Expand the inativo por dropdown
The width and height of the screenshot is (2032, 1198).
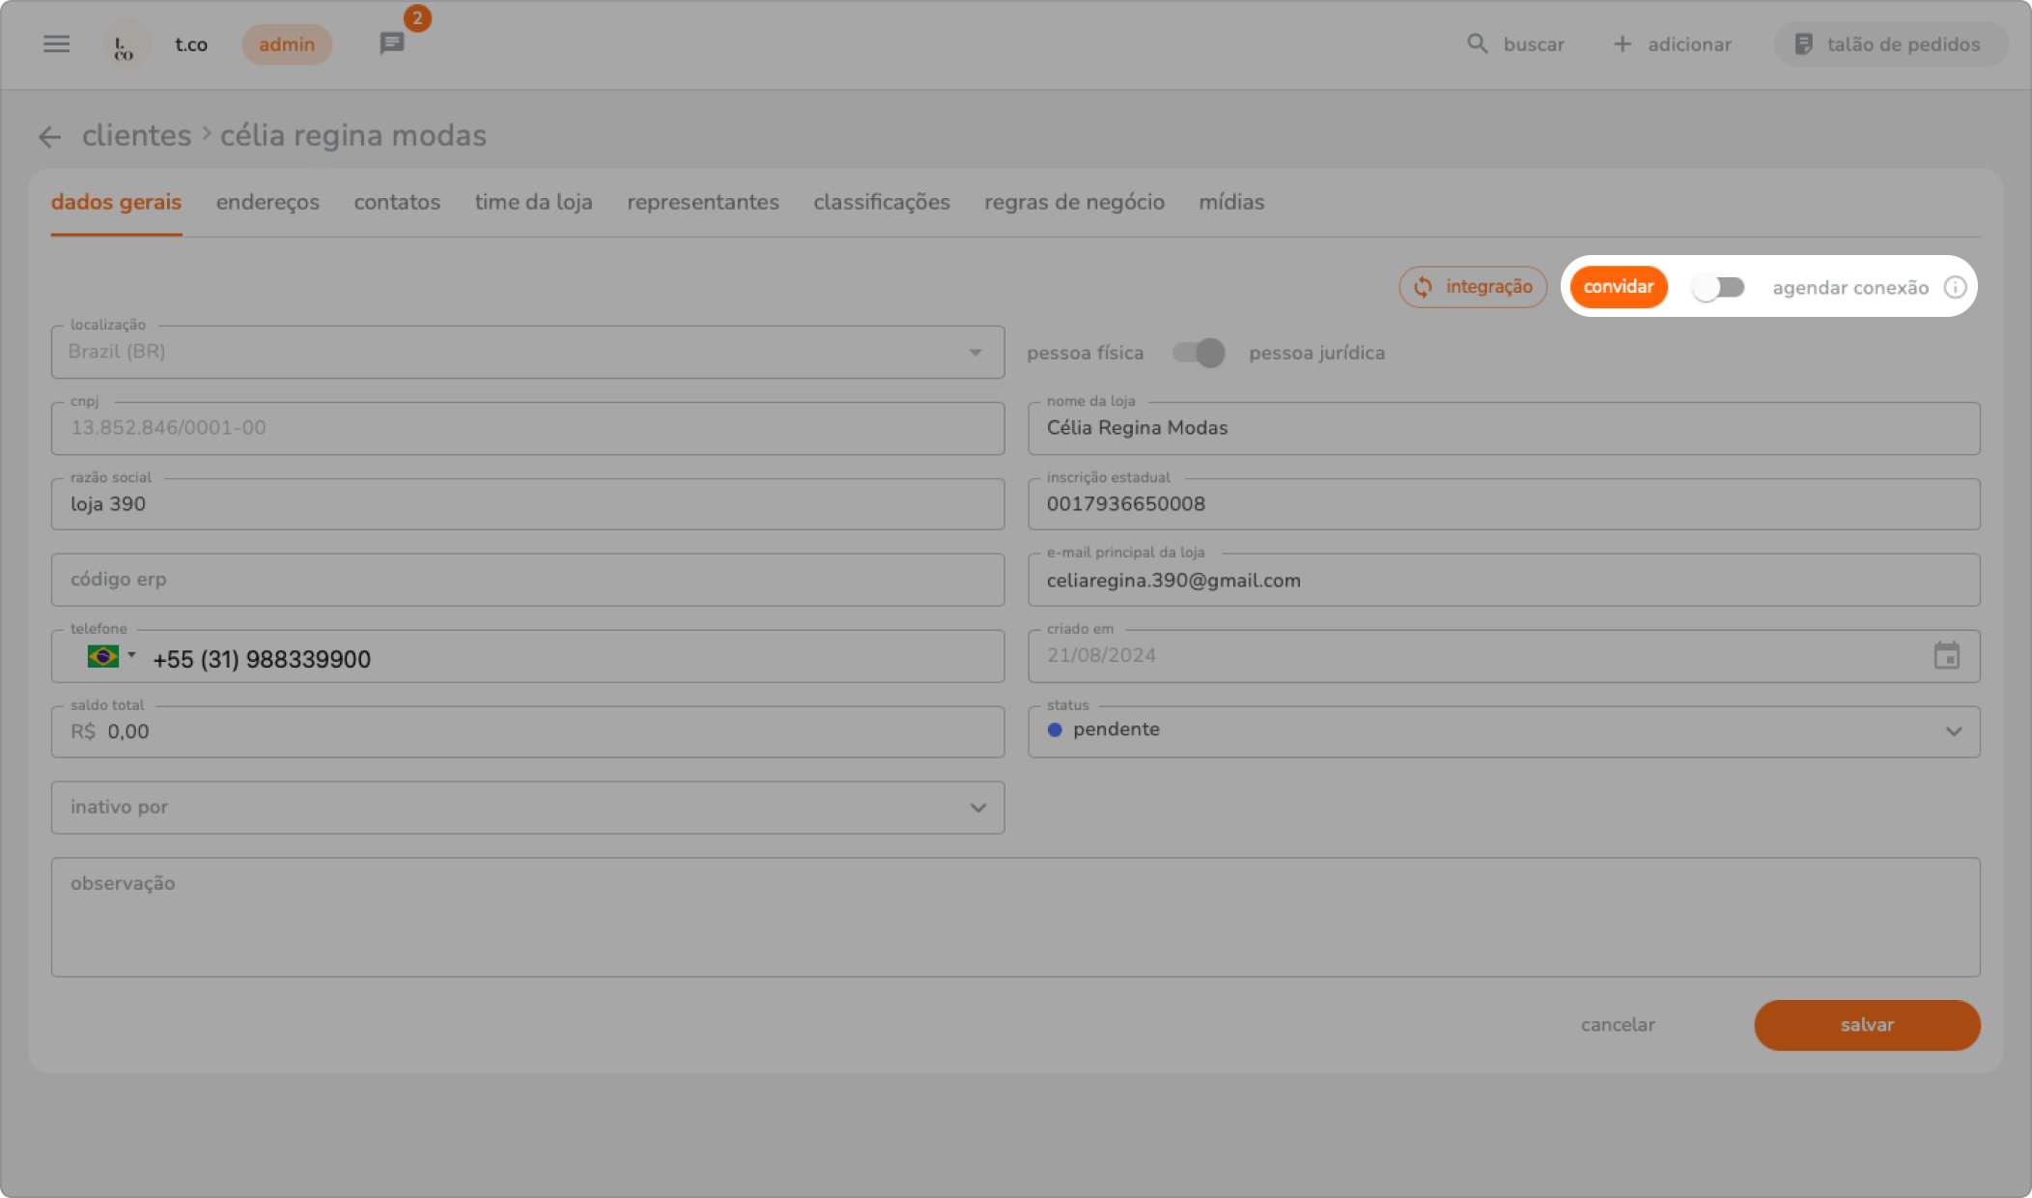(x=978, y=808)
